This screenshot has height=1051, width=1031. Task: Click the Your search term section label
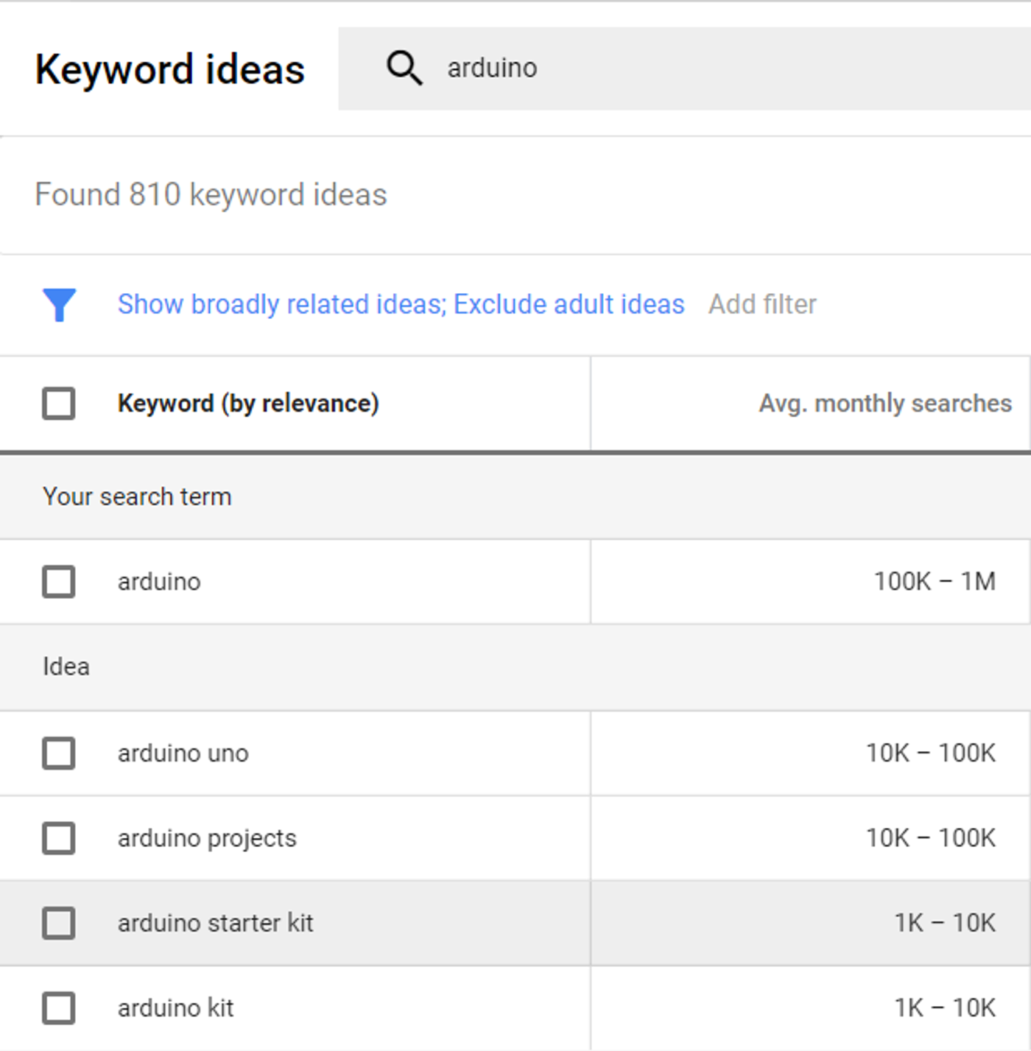[137, 497]
